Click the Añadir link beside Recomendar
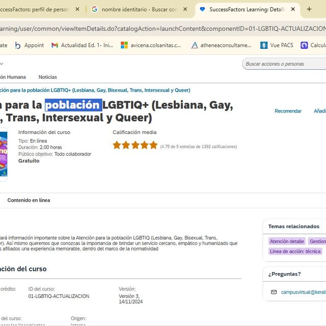This screenshot has width=326, height=326. pos(320,111)
